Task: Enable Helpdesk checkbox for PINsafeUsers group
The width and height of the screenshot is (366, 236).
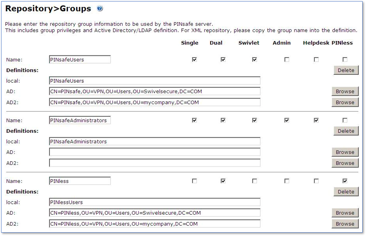Action: point(316,59)
